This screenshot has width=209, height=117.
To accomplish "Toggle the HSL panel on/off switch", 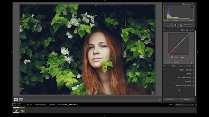I will coord(164,65).
